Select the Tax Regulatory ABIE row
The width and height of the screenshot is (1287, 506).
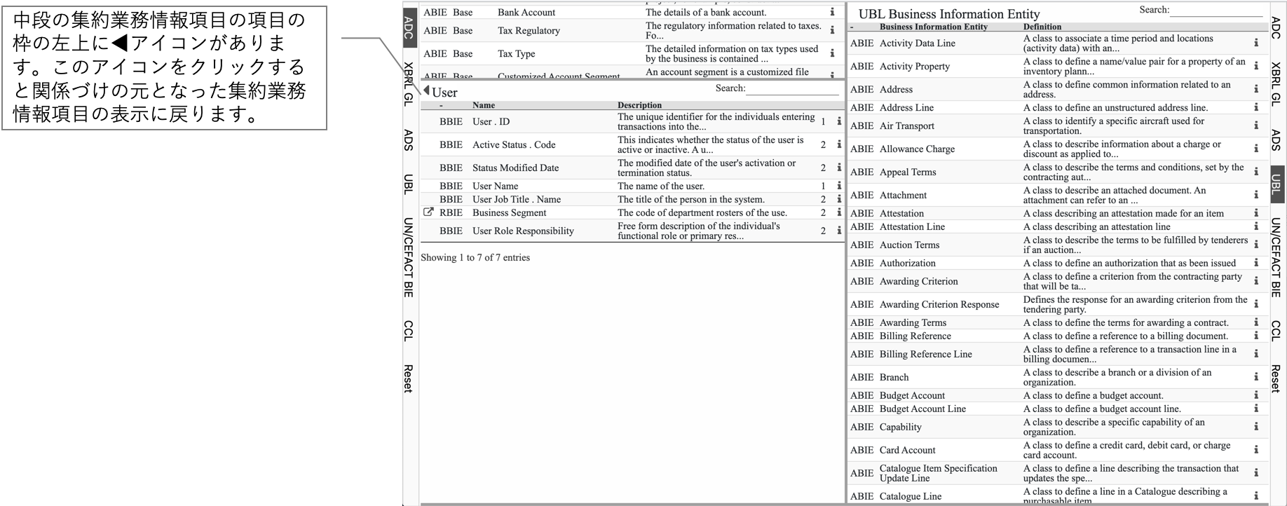[x=632, y=30]
